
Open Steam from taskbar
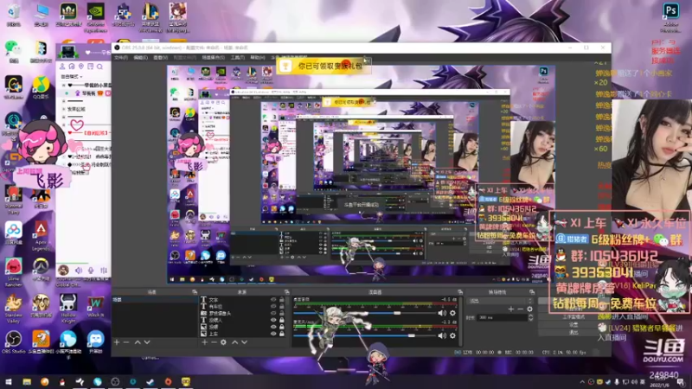[150, 382]
